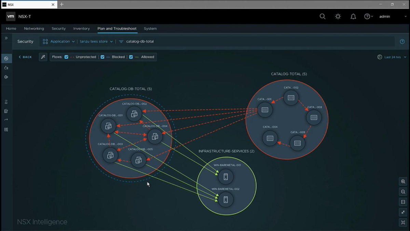Click the CATALOG-DB-TOTAL (5) group label
410x231 pixels.
(x=131, y=89)
